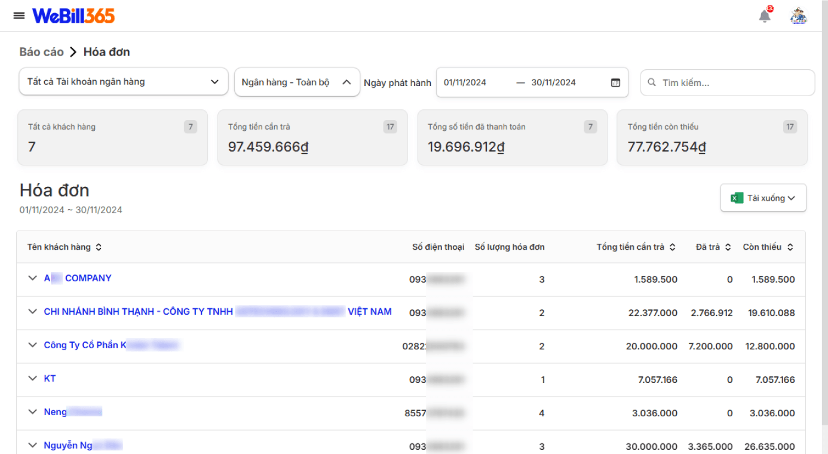This screenshot has width=828, height=454.
Task: Click the calendar icon in date range
Action: (x=615, y=82)
